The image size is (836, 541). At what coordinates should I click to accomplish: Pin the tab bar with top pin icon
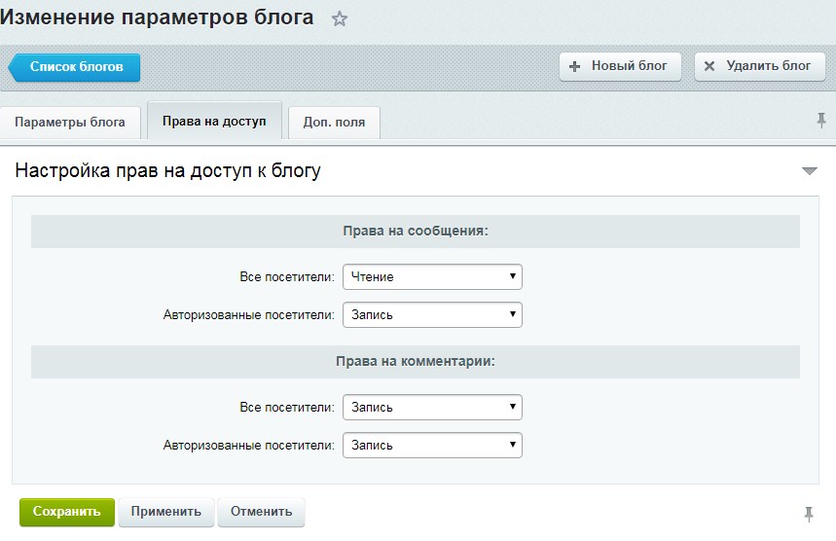coord(821,120)
